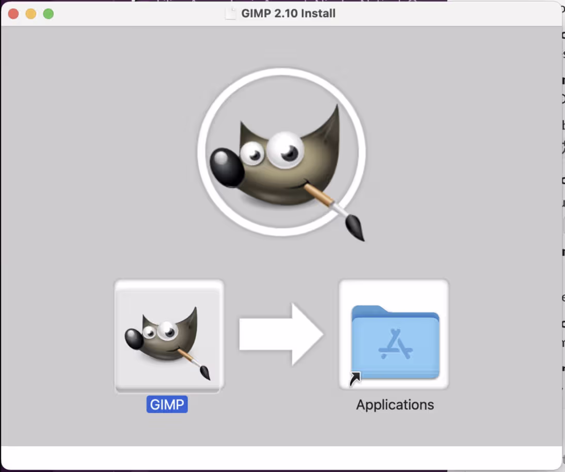Viewport: 565px width, 472px height.
Task: Click Wilber's black nose in the large logo
Action: click(x=225, y=167)
